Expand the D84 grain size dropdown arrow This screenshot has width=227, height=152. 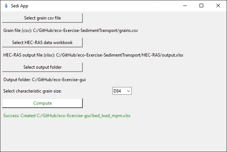[x=128, y=91]
